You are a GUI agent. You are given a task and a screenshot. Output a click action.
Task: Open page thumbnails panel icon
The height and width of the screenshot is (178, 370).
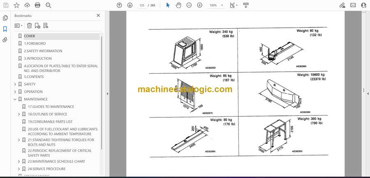tap(5, 18)
